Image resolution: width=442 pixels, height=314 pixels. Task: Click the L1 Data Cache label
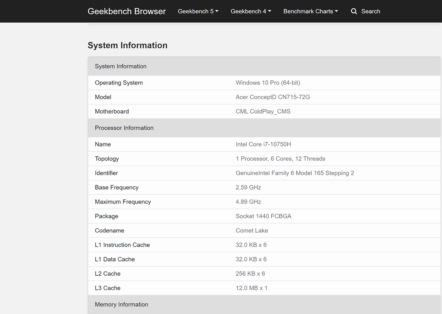115,259
